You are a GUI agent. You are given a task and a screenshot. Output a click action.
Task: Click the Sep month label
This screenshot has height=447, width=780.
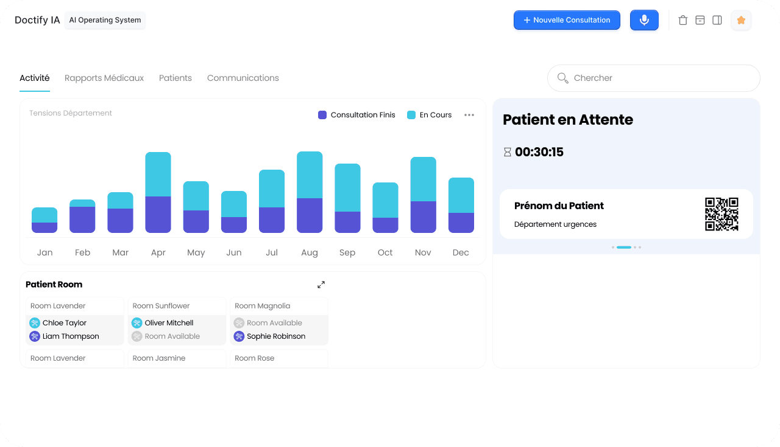point(347,252)
